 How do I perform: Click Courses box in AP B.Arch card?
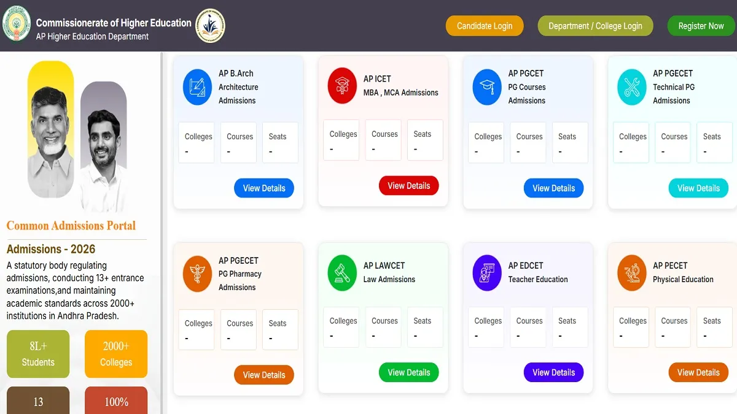click(x=239, y=143)
